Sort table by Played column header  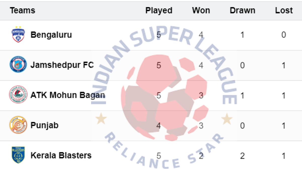(x=159, y=11)
